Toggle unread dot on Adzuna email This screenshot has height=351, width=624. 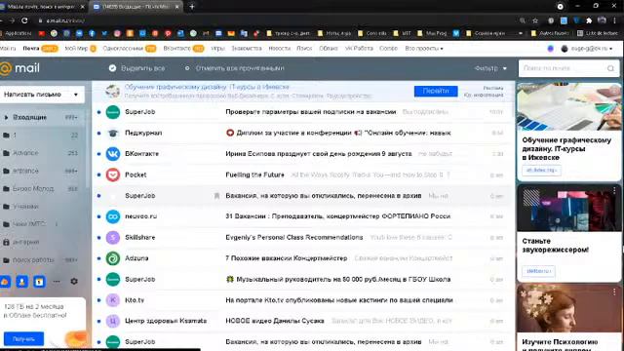98,258
